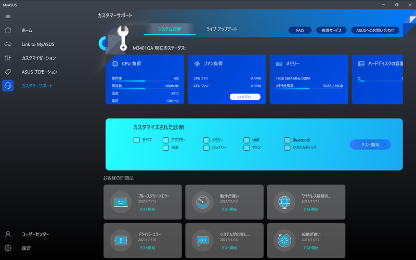
Task: Check the Bluetooth checkbox
Action: click(x=287, y=140)
